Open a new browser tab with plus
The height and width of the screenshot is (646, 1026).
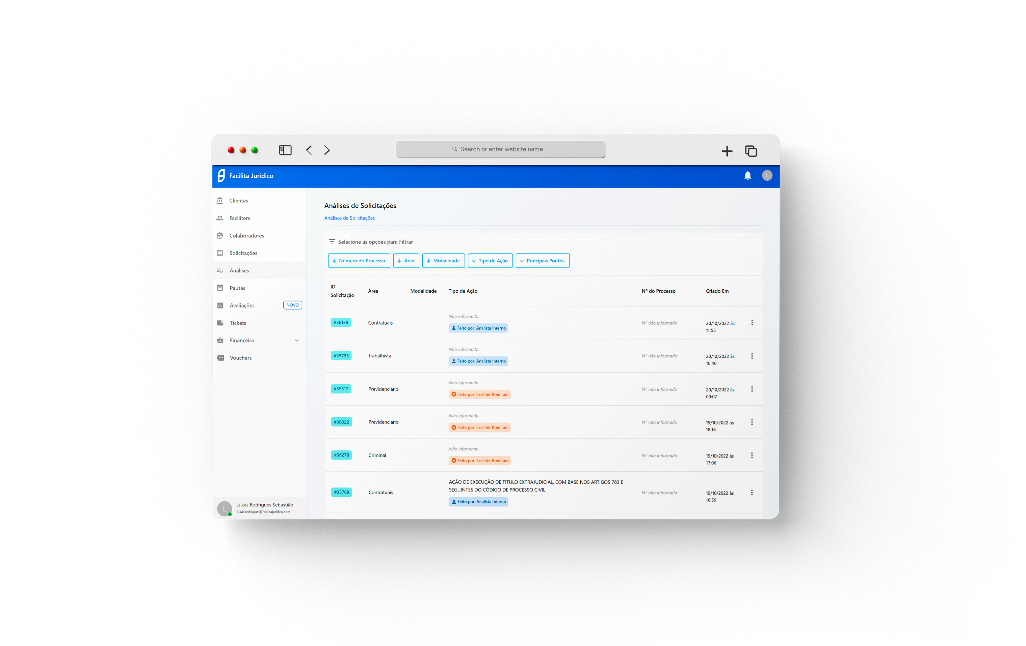[x=727, y=151]
